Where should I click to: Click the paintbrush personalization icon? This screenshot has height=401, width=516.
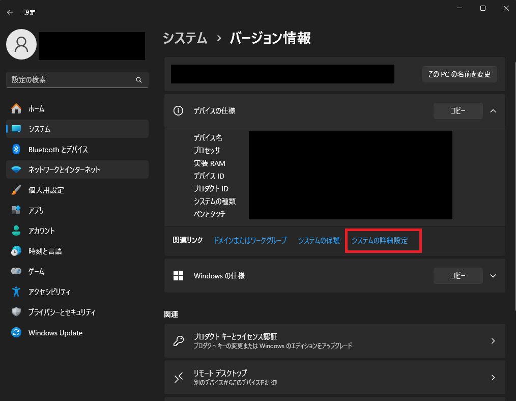tap(16, 190)
